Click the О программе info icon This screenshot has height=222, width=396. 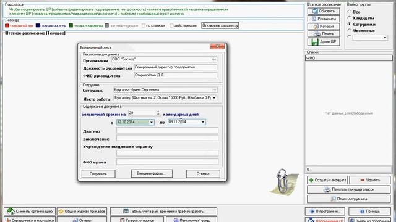tap(312, 212)
